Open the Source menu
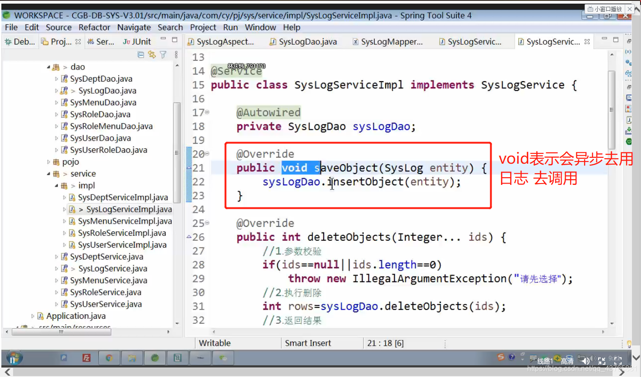Viewport: 641px width, 377px height. 59,27
